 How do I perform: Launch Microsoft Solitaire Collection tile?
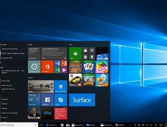click(89, 67)
